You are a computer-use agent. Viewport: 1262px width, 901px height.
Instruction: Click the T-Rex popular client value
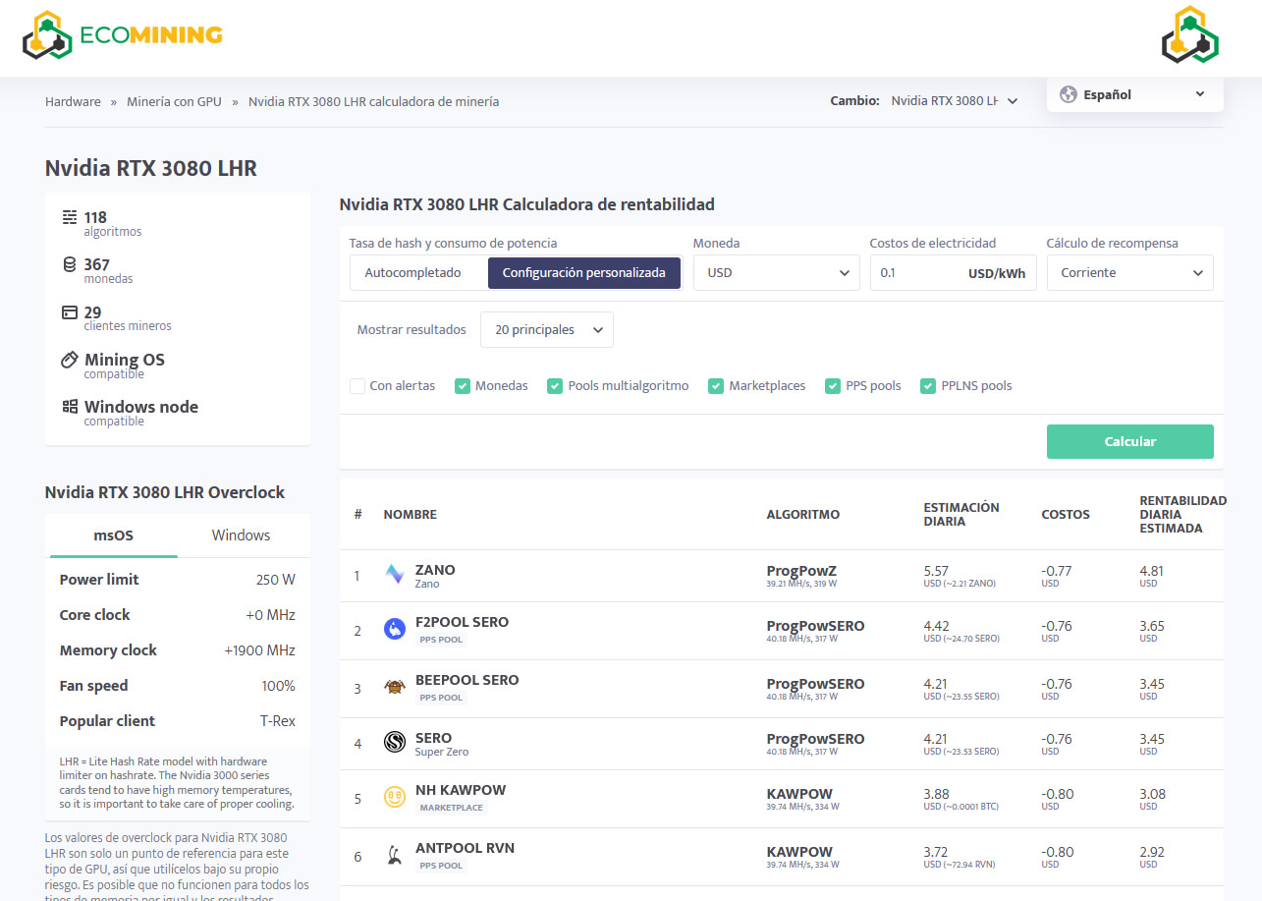pos(277,721)
